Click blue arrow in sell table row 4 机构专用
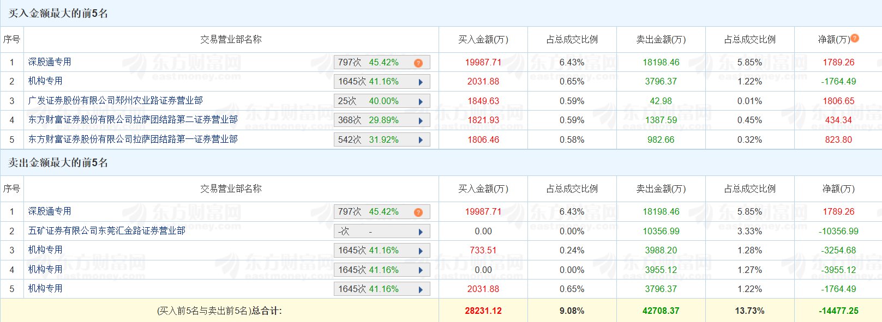 pos(421,271)
